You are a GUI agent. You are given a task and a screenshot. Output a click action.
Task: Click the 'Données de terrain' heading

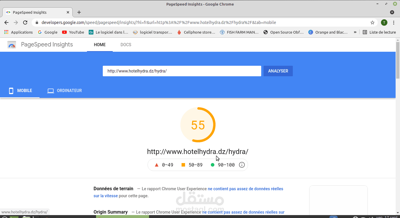tap(113, 189)
